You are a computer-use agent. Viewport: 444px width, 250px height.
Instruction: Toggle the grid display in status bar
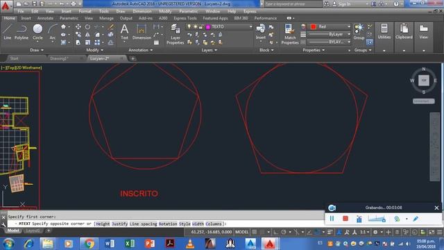(255, 232)
